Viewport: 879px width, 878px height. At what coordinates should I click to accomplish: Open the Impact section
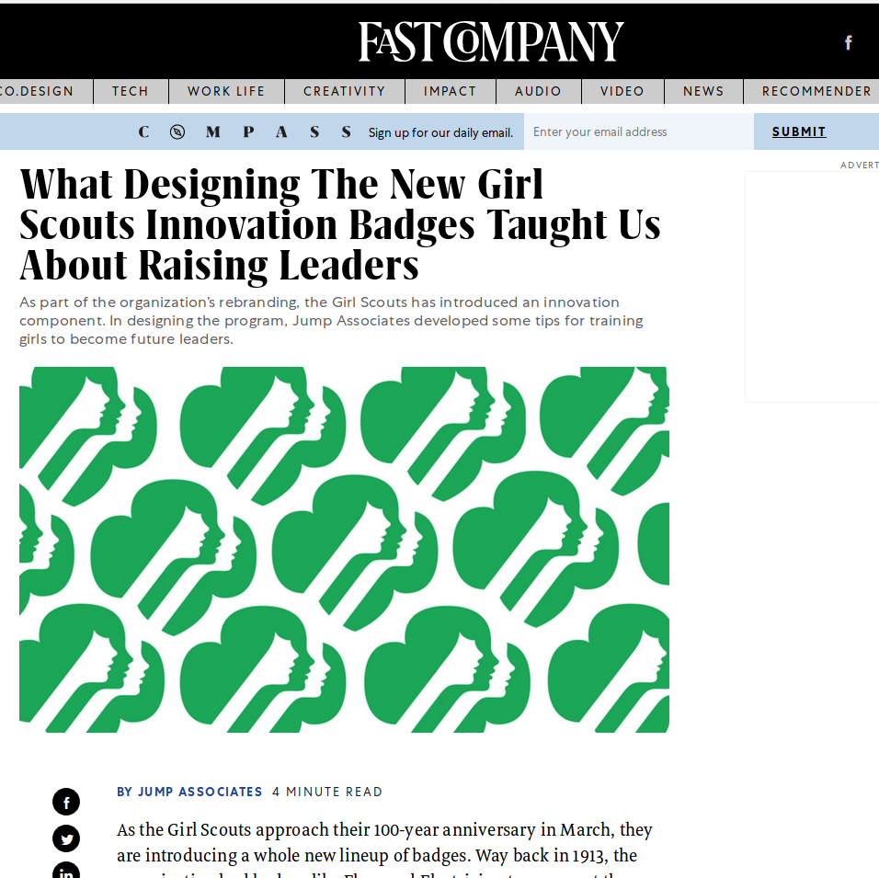point(451,91)
